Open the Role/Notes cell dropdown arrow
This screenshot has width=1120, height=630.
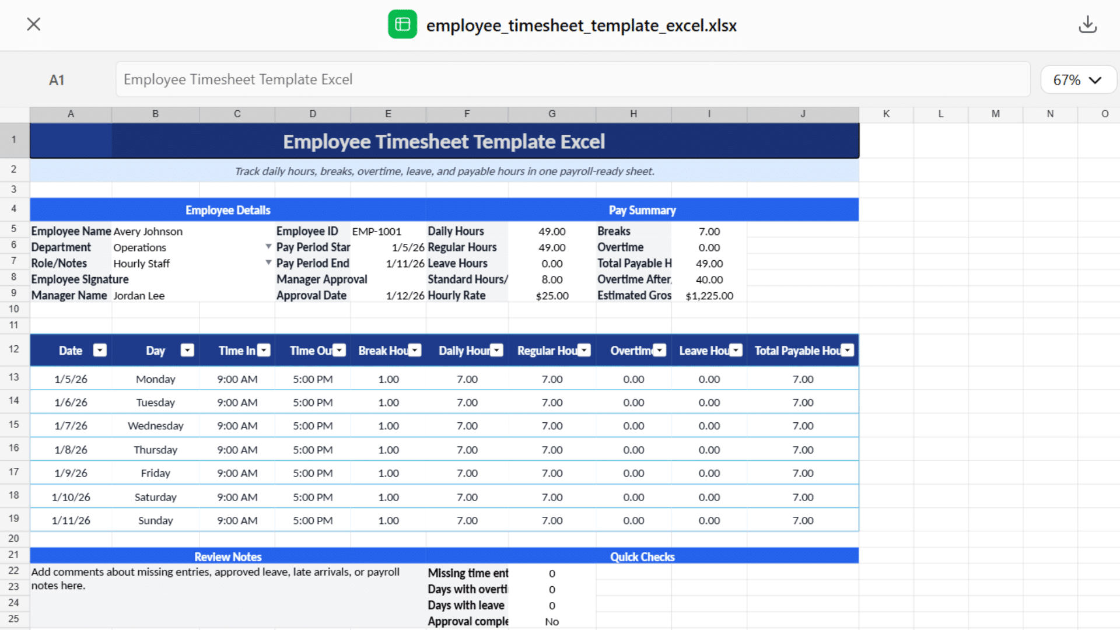(268, 262)
